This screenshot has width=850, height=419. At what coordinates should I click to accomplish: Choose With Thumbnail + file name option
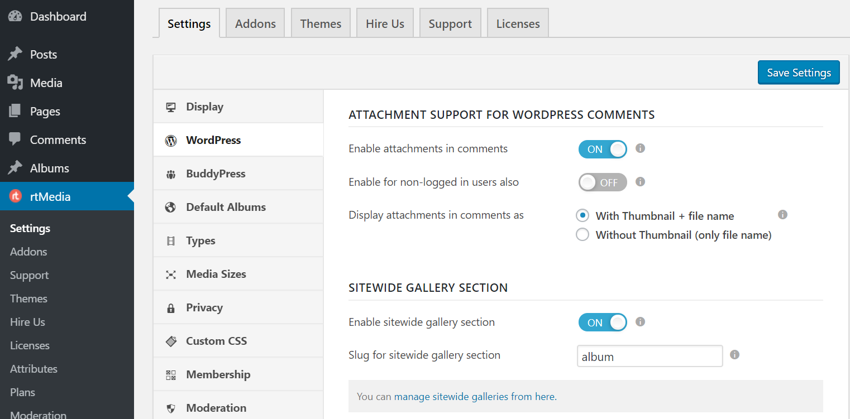[582, 215]
